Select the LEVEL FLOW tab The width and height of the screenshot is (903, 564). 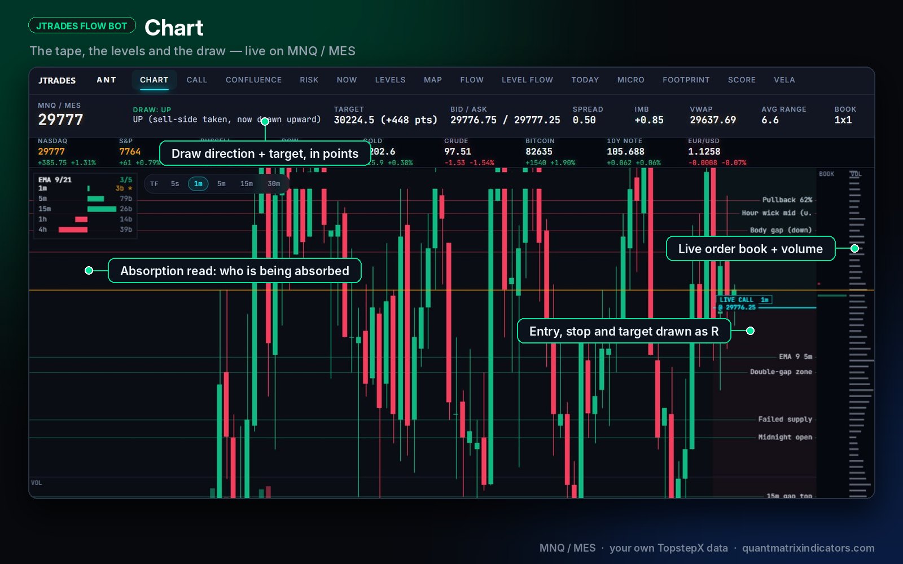(x=527, y=80)
